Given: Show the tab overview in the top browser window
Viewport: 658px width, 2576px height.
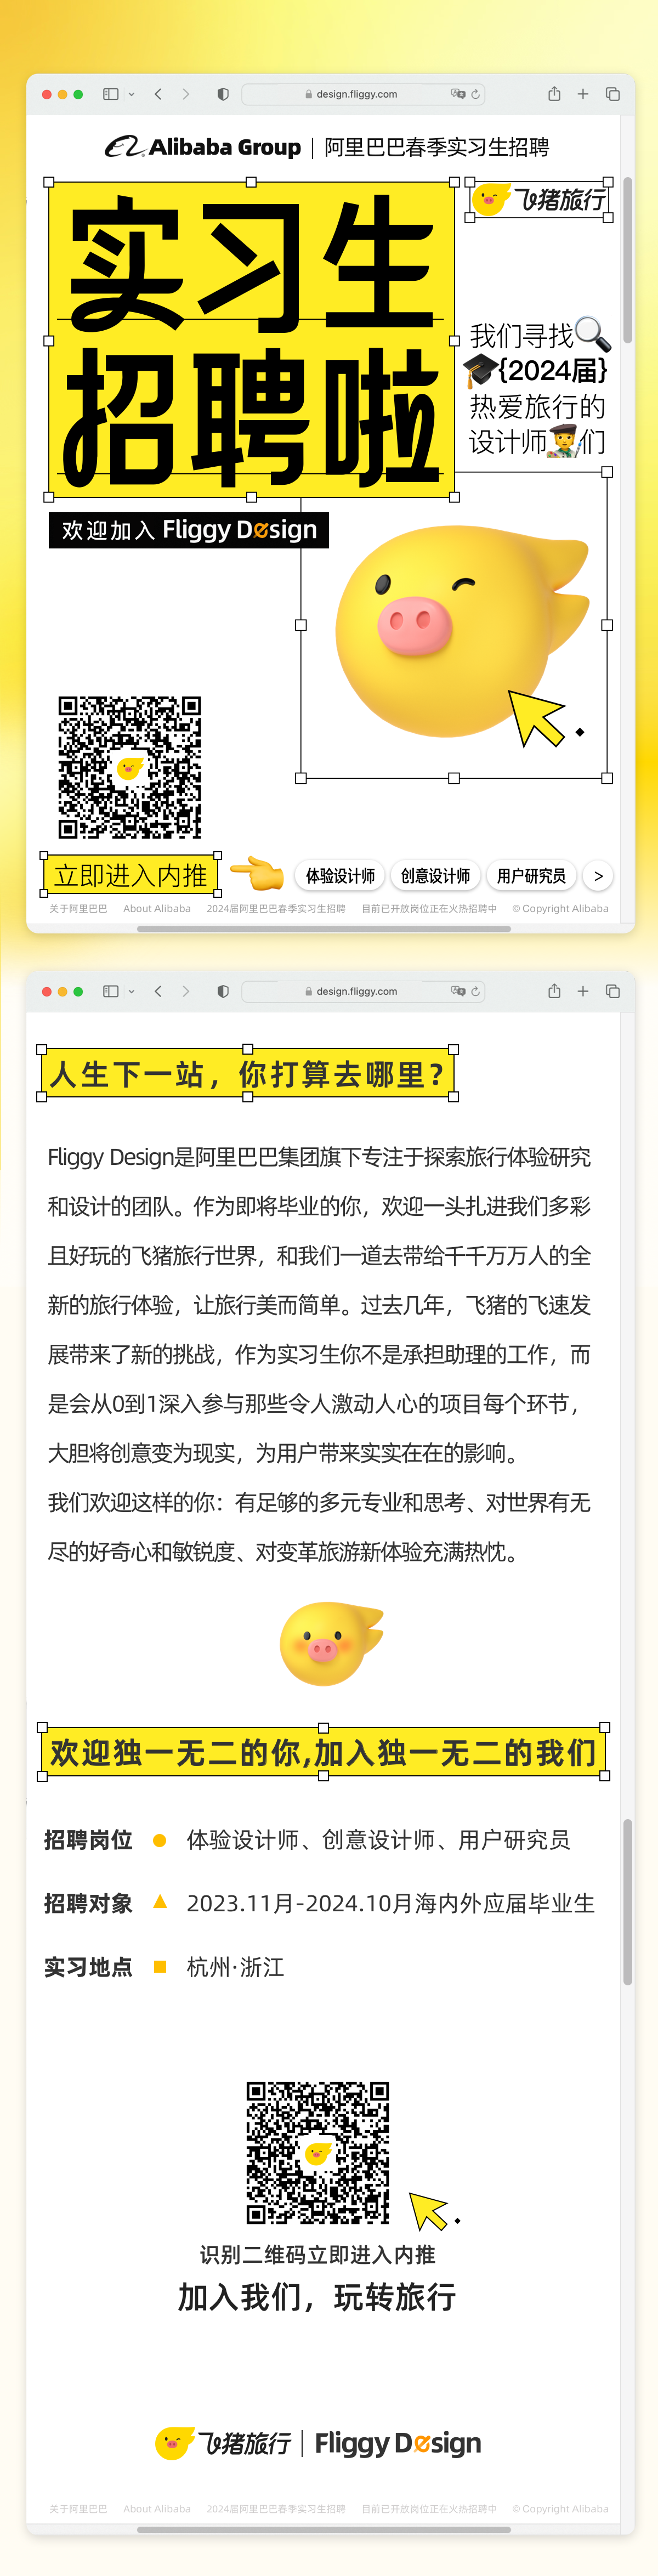Looking at the screenshot, I should [613, 94].
